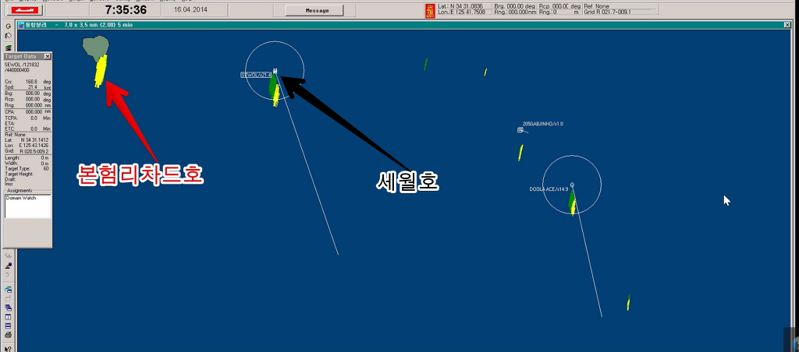
Task: Select the green stacked layers icon
Action: [x=8, y=48]
